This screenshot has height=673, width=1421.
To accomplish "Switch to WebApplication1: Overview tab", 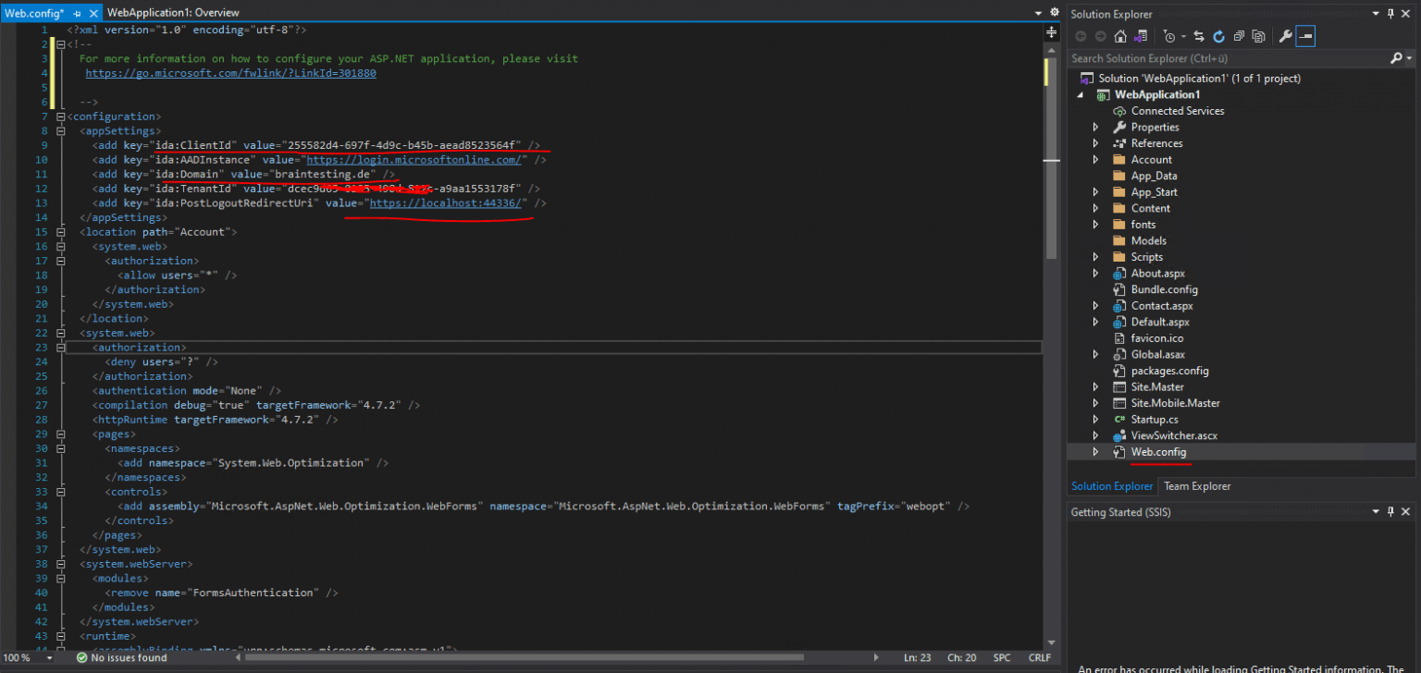I will coord(173,13).
